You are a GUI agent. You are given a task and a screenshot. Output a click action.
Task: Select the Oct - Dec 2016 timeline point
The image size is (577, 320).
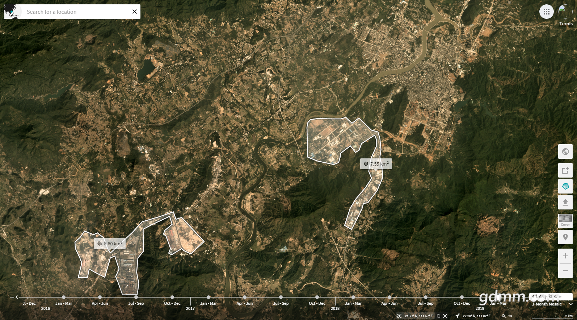coord(172,297)
